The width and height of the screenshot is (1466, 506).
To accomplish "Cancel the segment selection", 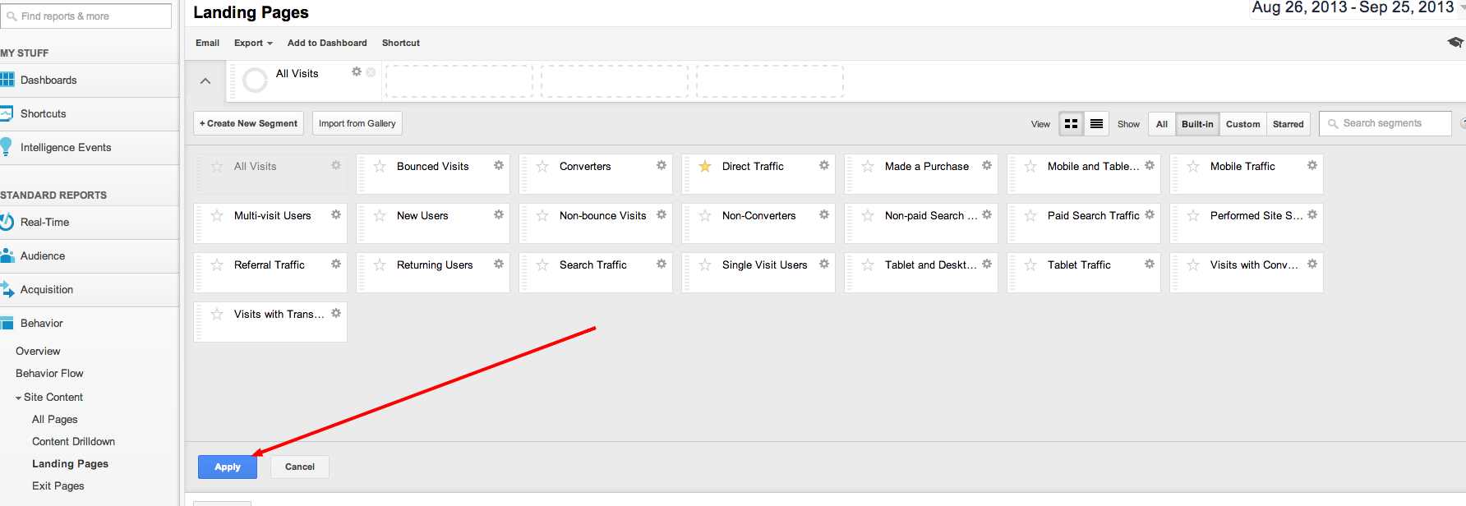I will 300,467.
